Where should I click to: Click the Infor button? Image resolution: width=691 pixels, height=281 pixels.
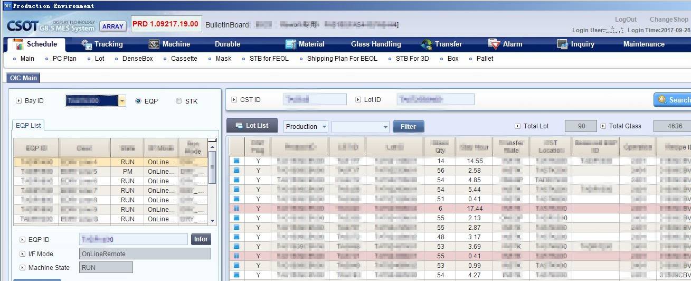pos(201,239)
